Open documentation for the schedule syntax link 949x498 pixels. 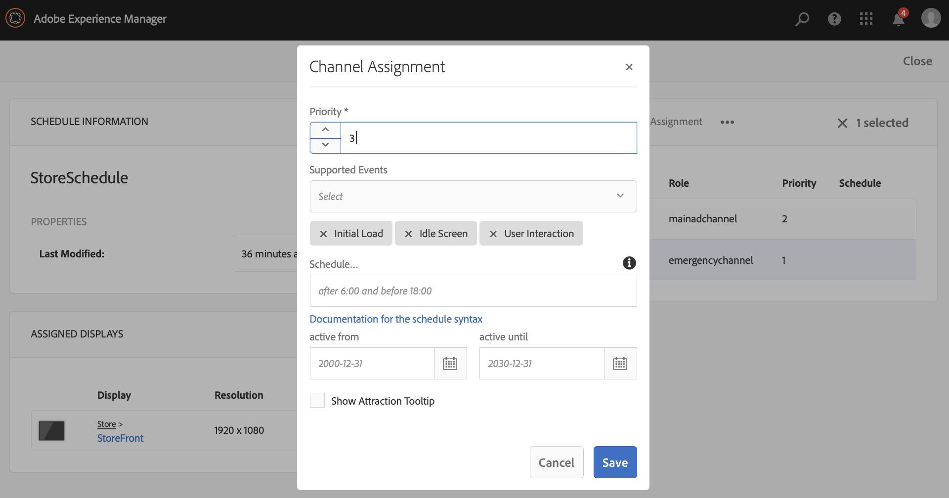point(395,319)
